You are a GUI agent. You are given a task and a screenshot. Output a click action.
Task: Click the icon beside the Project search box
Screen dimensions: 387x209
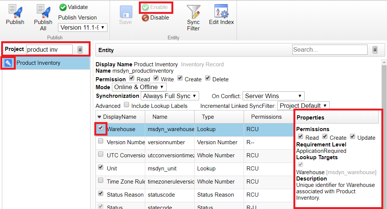80,49
